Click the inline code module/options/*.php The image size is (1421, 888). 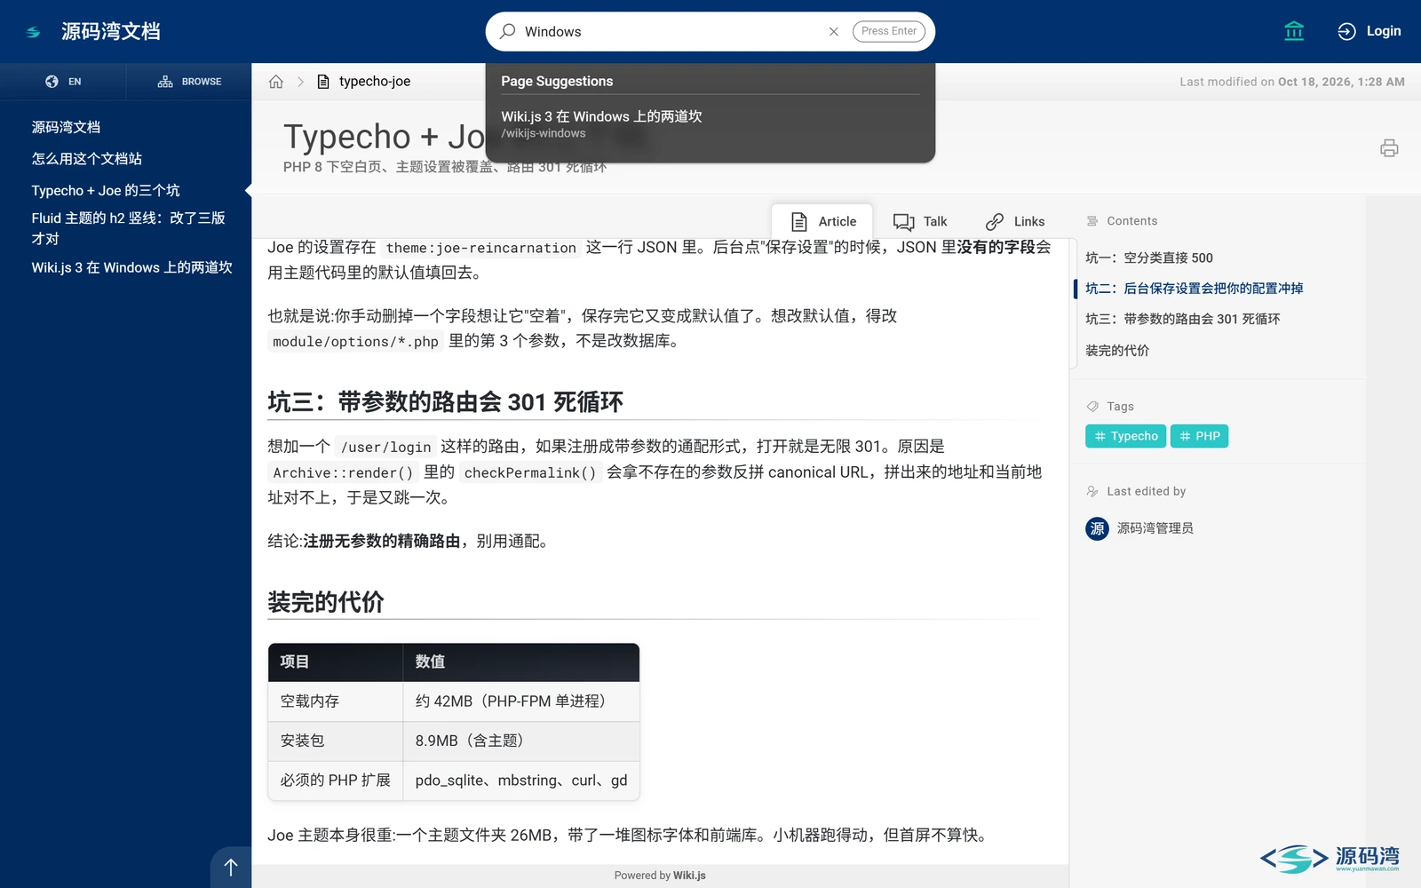pos(355,342)
